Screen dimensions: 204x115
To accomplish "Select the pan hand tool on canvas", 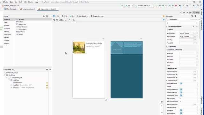I will click(162, 102).
